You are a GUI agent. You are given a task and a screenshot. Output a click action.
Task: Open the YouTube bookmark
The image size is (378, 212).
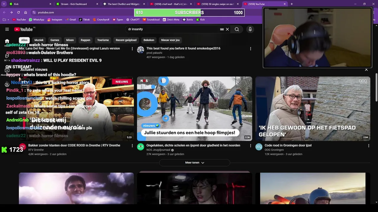click(19, 20)
